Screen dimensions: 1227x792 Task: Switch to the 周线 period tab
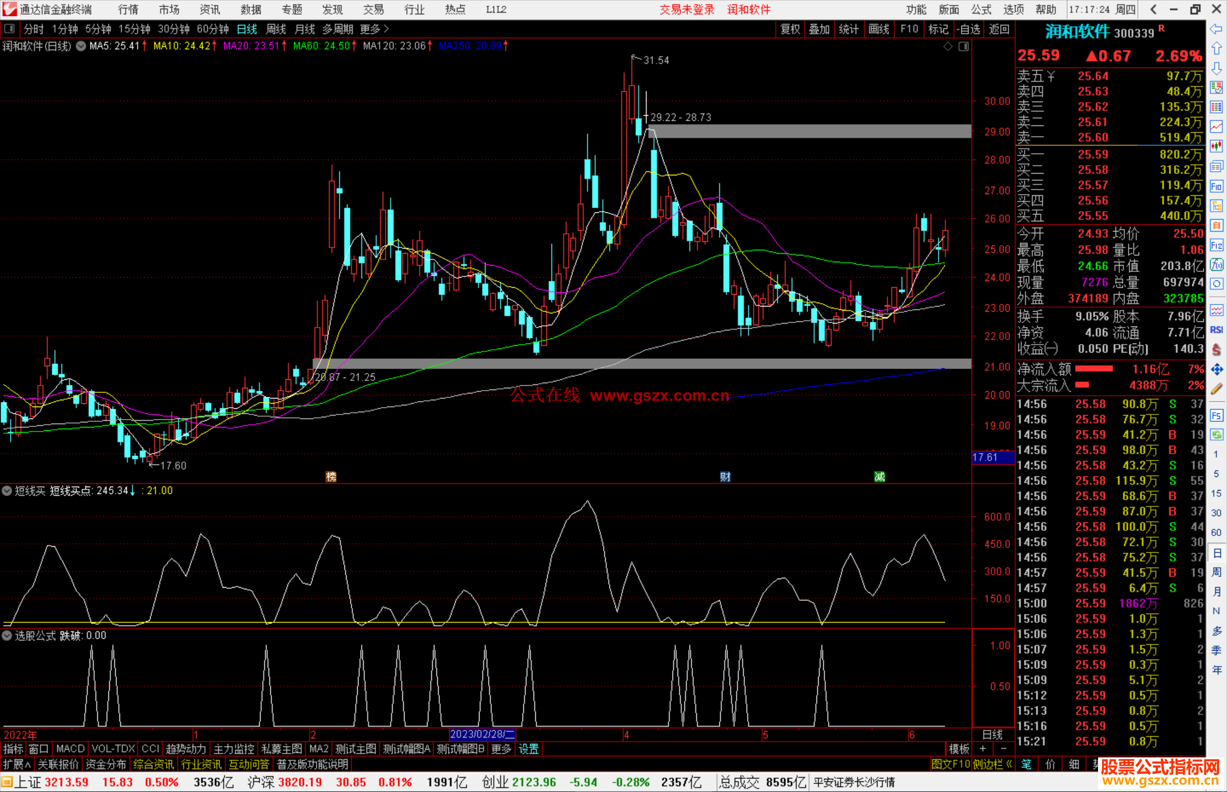(x=276, y=29)
